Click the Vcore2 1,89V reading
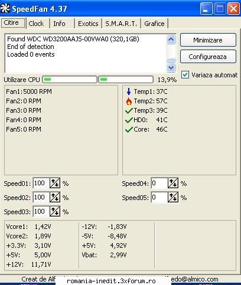 (28, 236)
